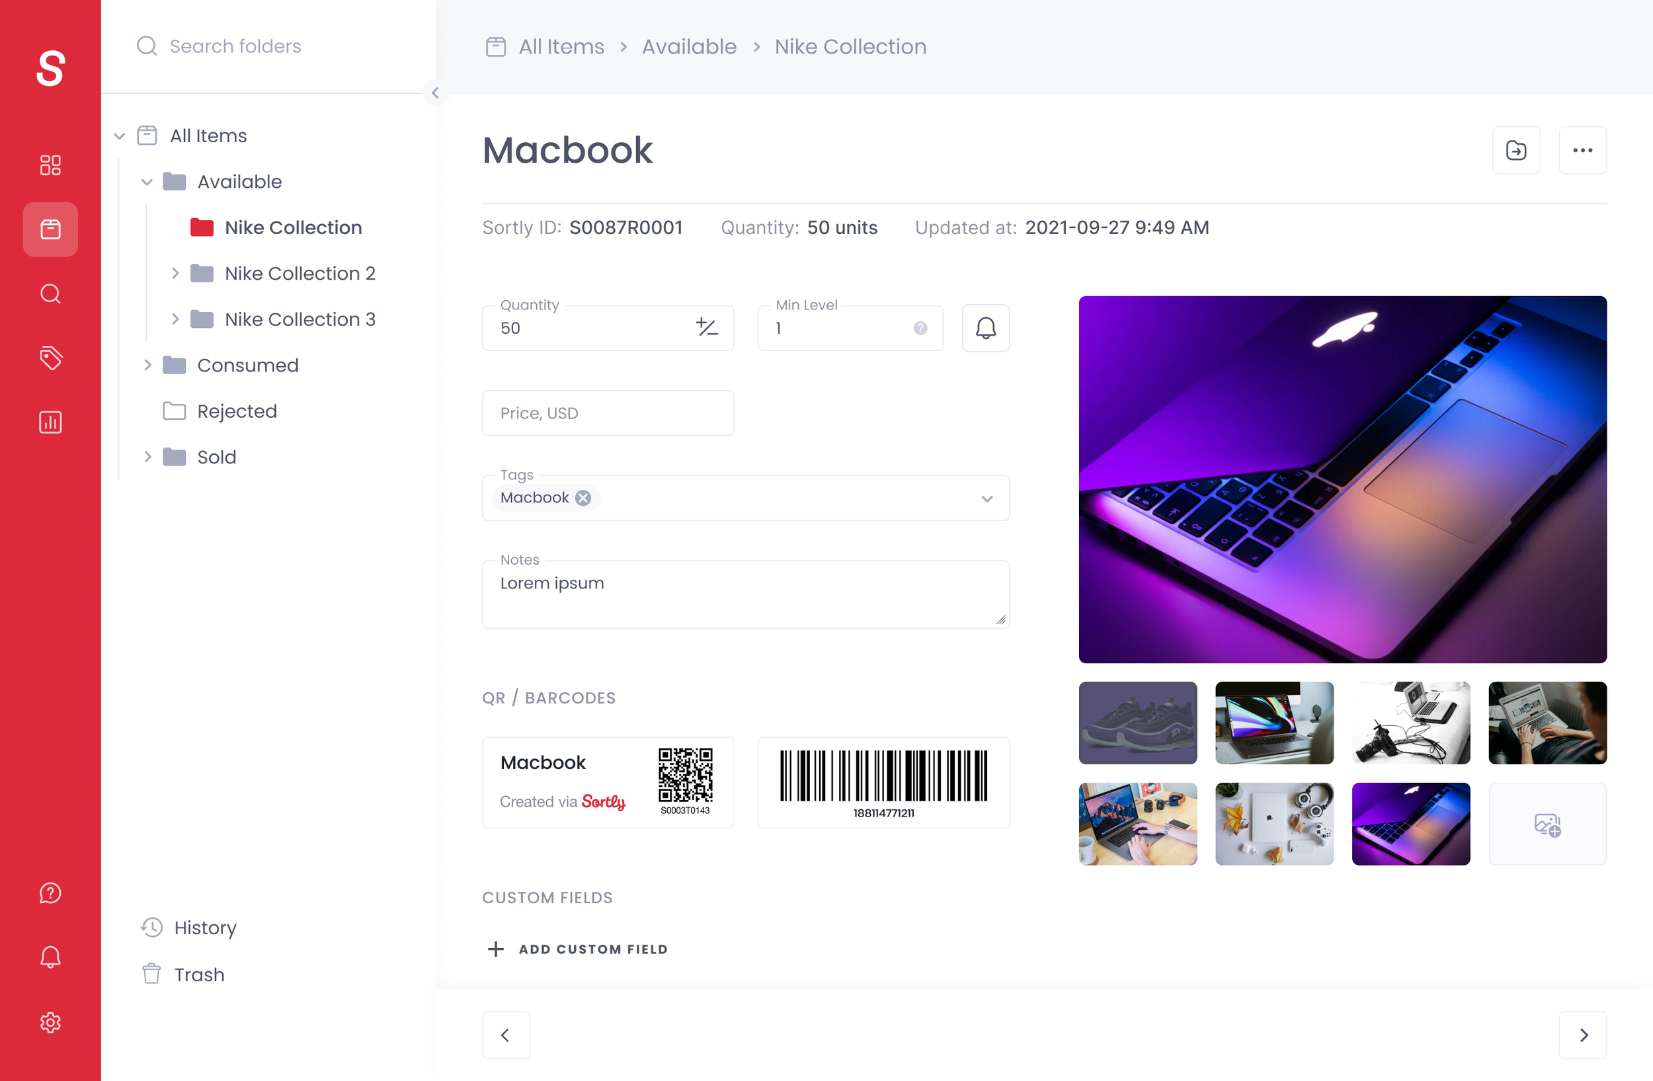
Task: Remove the Macbook tag chip
Action: coord(583,498)
